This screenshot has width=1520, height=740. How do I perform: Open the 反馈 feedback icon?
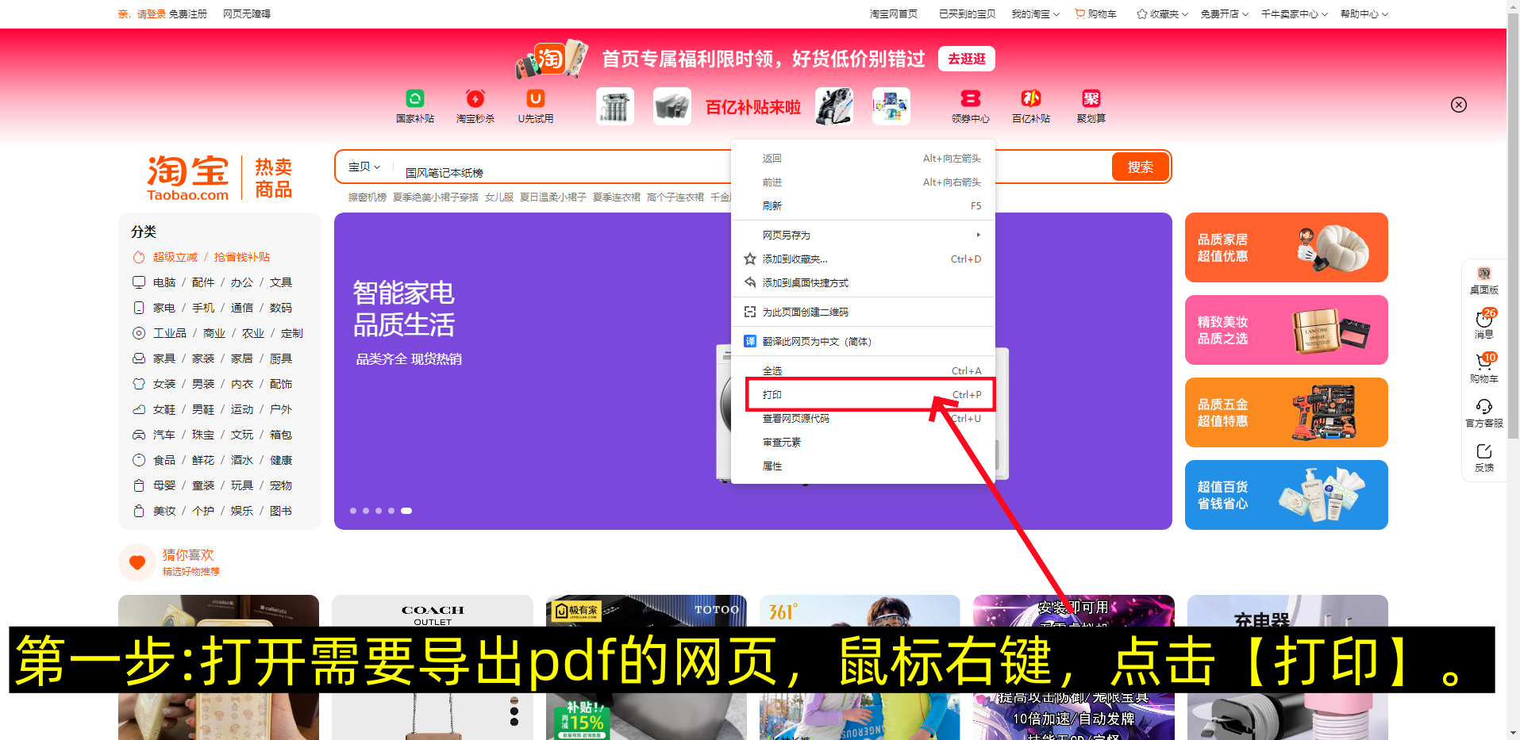pos(1483,451)
